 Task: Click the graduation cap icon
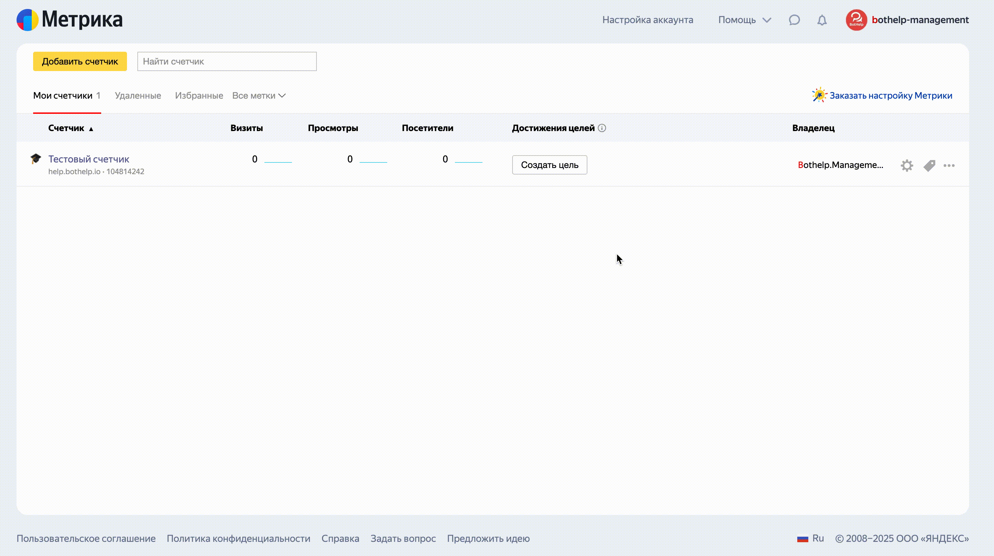[x=36, y=159]
